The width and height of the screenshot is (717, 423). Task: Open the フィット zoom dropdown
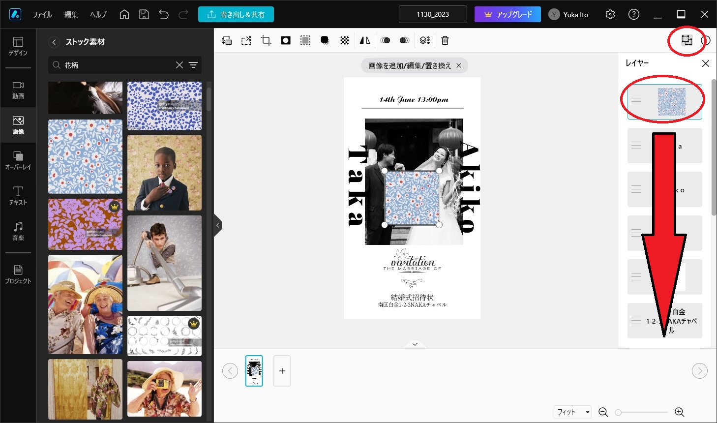[x=573, y=412]
